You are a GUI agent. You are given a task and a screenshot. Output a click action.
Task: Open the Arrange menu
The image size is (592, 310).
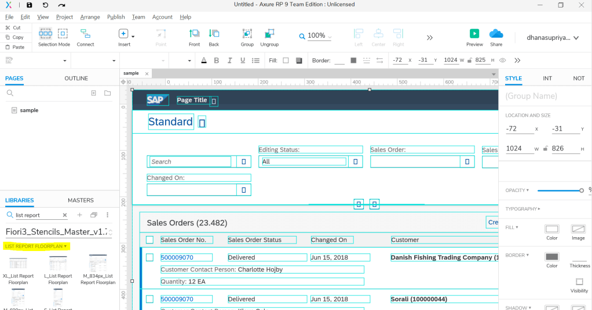[x=90, y=17]
